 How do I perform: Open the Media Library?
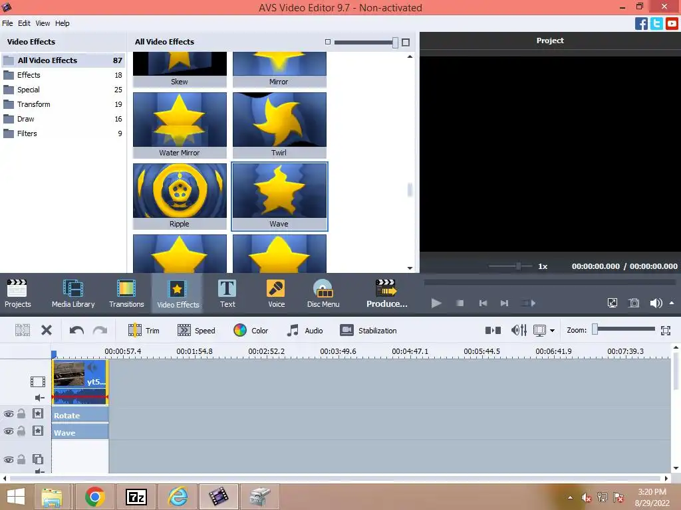(x=73, y=294)
